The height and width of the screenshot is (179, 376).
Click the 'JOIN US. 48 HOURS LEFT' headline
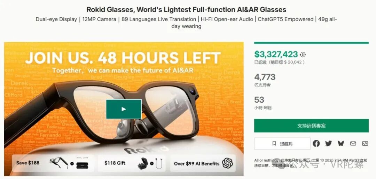point(123,58)
